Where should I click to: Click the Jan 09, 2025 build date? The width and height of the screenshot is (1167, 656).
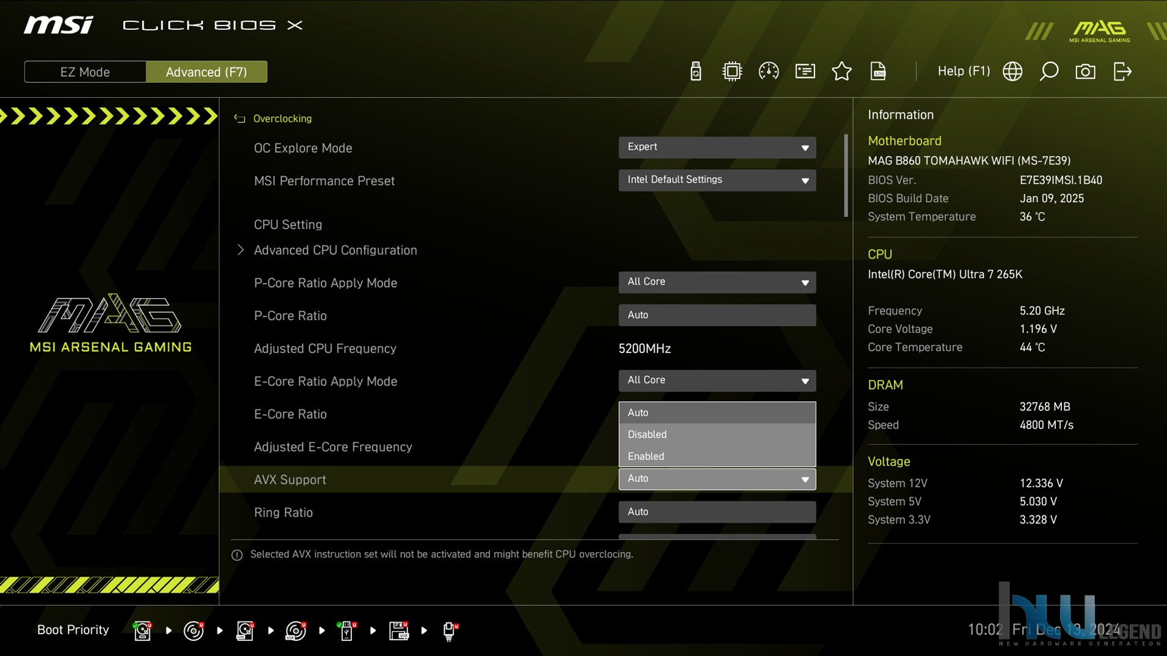coord(1052,199)
